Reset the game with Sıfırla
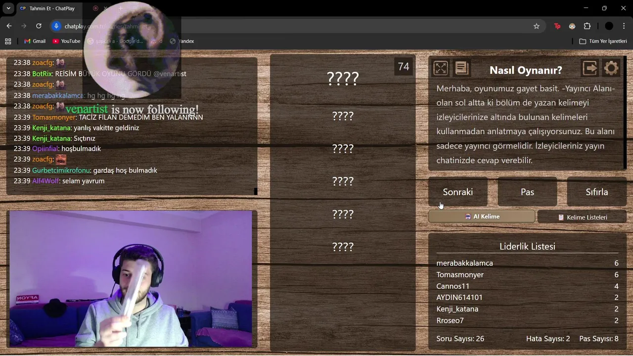Image resolution: width=633 pixels, height=356 pixels. tap(597, 192)
